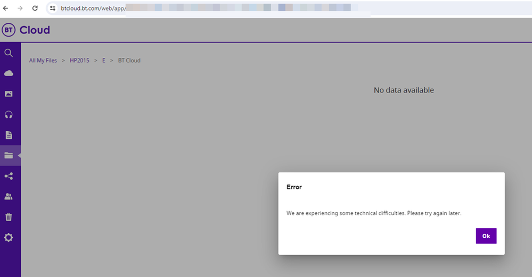The width and height of the screenshot is (532, 277).
Task: Dismiss the Error dialog with Ok
Action: tap(486, 236)
